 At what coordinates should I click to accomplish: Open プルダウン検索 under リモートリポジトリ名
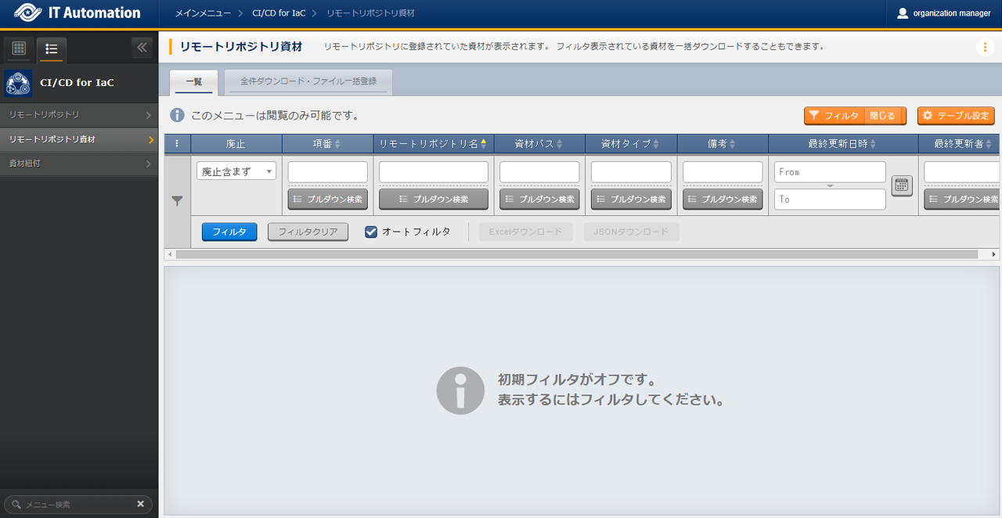[433, 200]
